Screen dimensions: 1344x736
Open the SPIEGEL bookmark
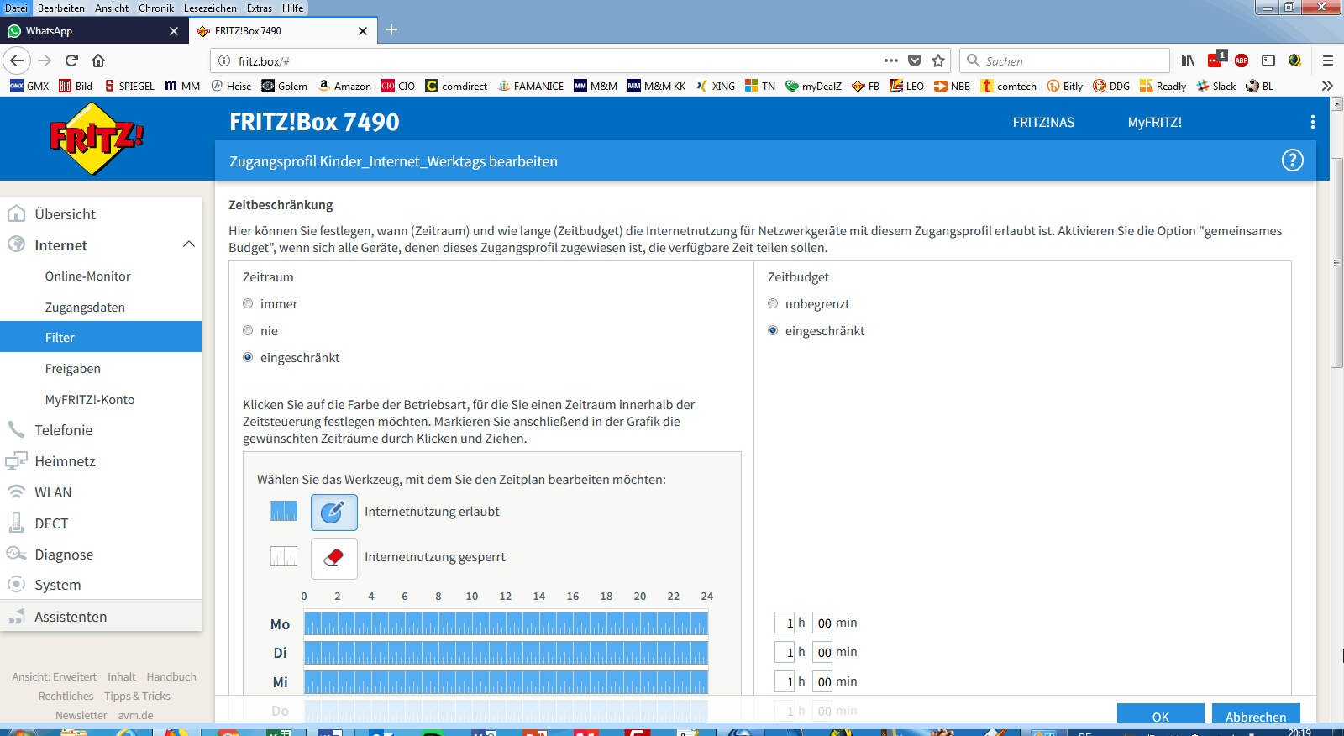coord(129,86)
